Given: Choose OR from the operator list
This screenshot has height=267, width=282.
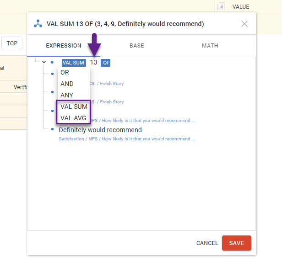Looking at the screenshot, I should coord(65,72).
